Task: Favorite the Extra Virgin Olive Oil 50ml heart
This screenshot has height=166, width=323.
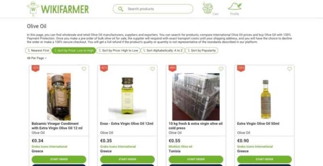Action: point(289,69)
